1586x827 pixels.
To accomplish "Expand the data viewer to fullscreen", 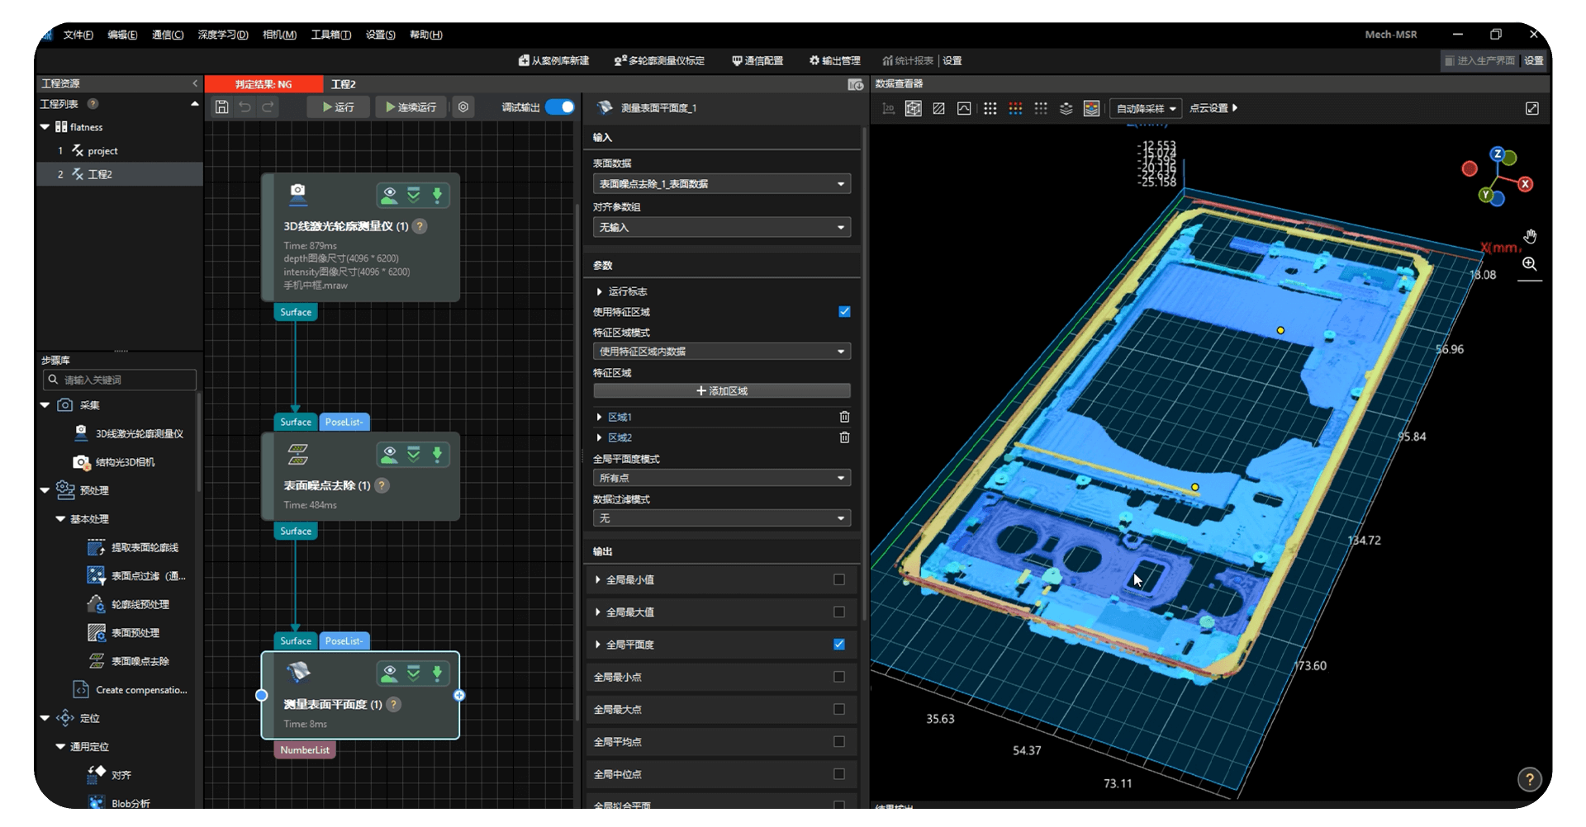I will point(1531,109).
